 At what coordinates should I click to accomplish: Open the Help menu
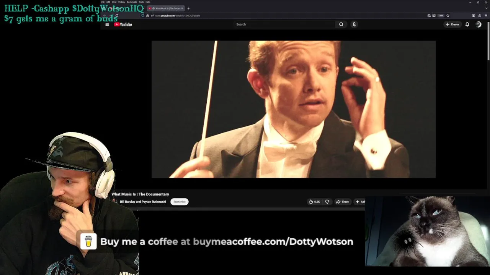[148, 2]
